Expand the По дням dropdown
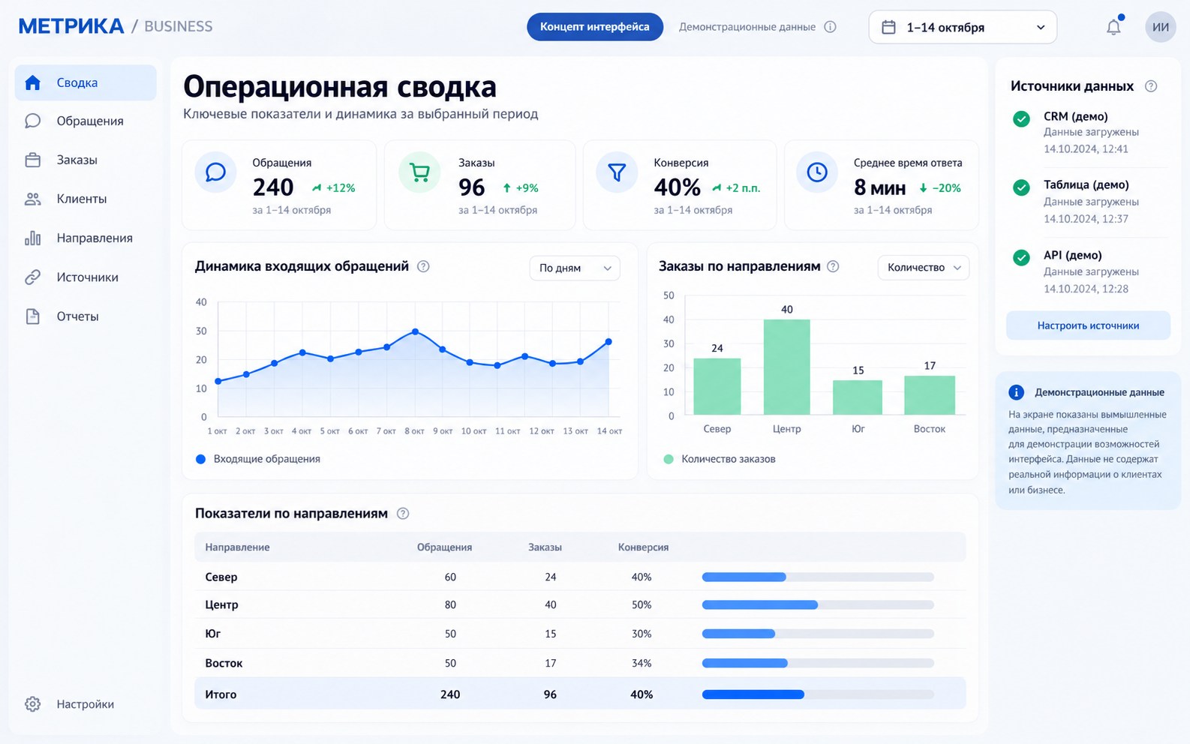Screen dimensions: 1190x744 coord(575,268)
